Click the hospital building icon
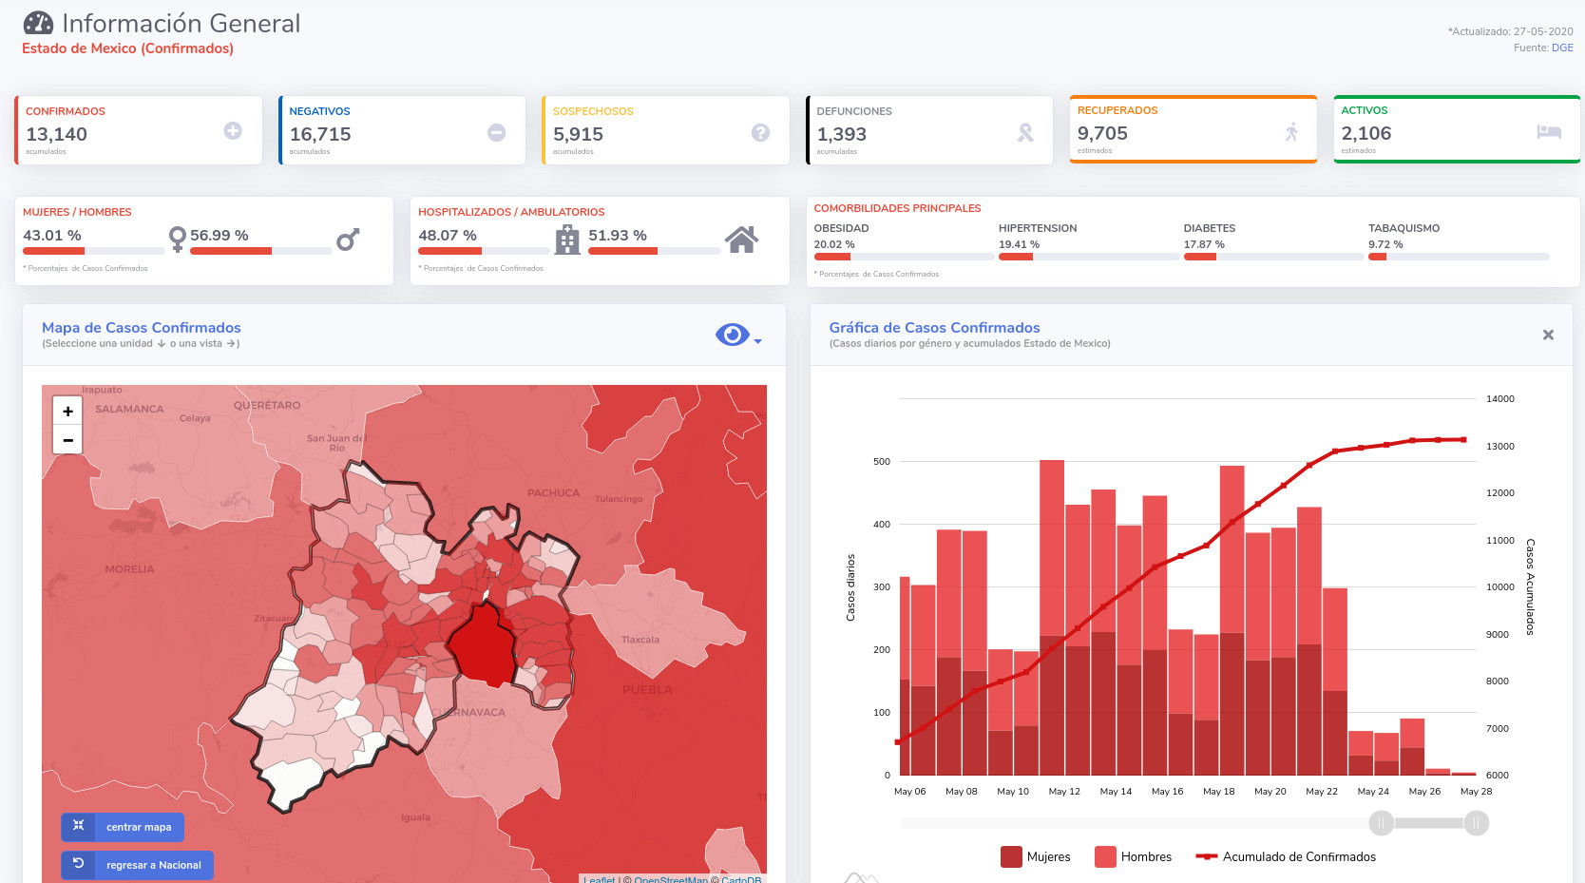 pyautogui.click(x=567, y=240)
